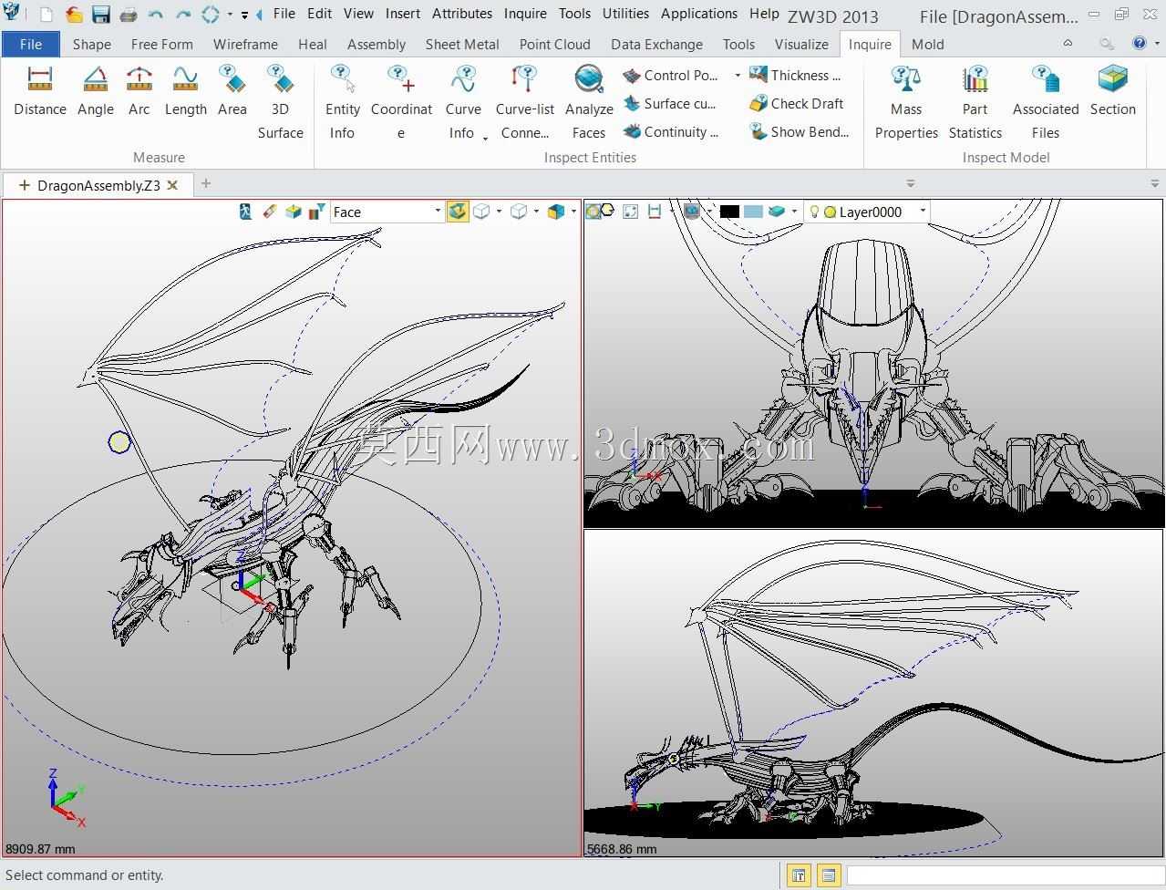Click the blue File button
The image size is (1166, 890).
point(31,44)
